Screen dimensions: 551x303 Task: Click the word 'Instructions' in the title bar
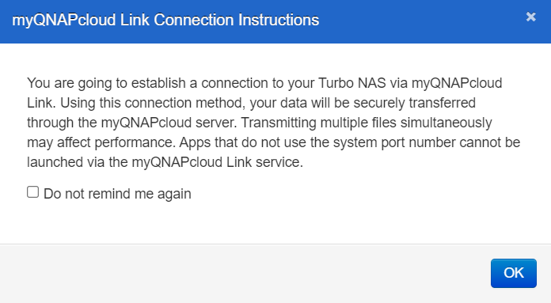pos(279,20)
